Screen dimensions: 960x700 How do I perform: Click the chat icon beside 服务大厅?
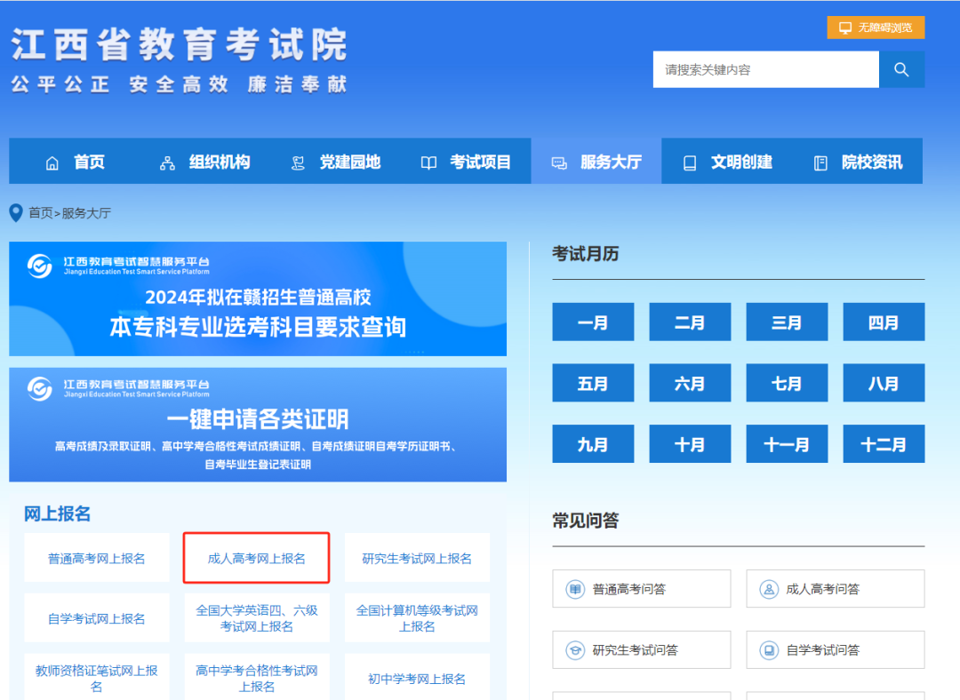[x=559, y=162]
